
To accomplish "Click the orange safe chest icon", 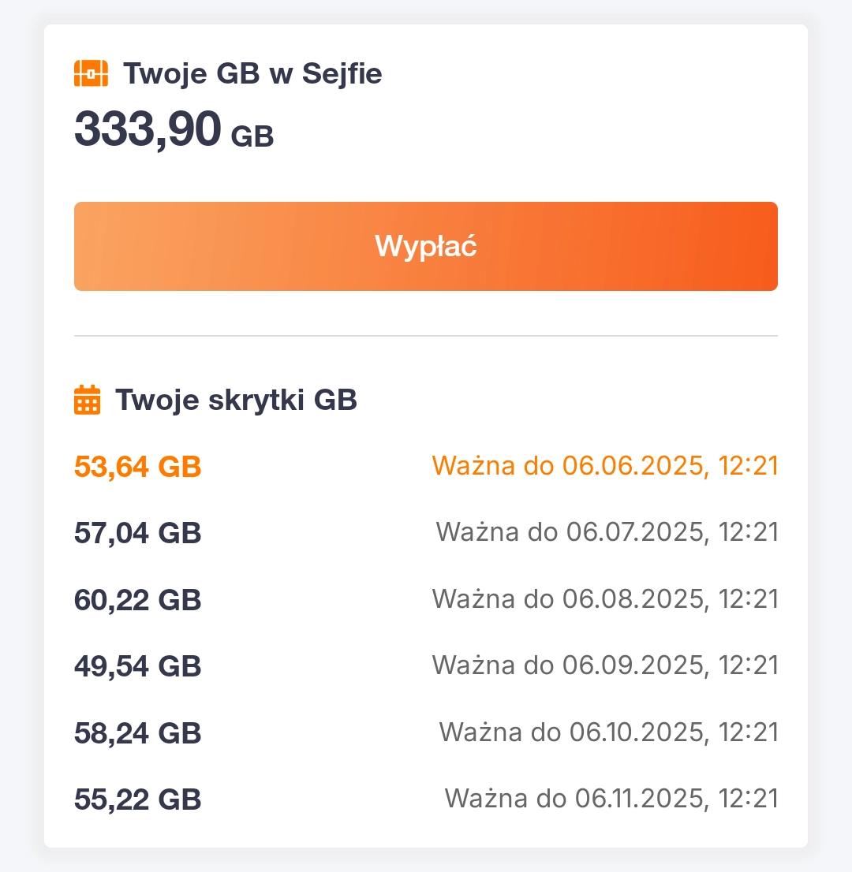I will (x=91, y=74).
